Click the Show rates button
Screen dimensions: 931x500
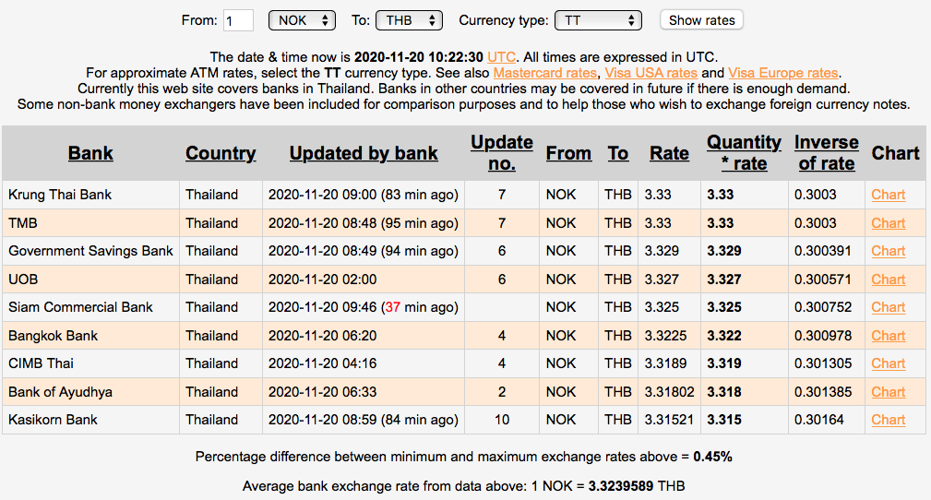point(701,20)
